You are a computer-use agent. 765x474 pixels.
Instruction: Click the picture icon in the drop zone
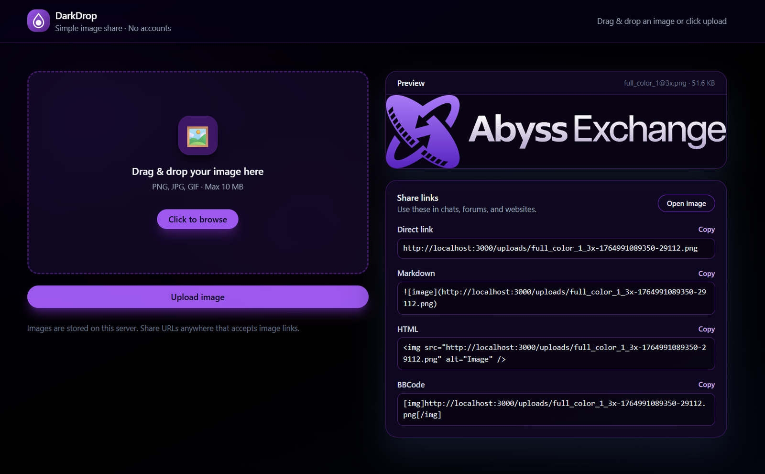(197, 136)
